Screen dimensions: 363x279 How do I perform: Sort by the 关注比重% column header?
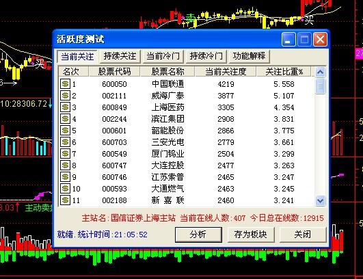(284, 72)
